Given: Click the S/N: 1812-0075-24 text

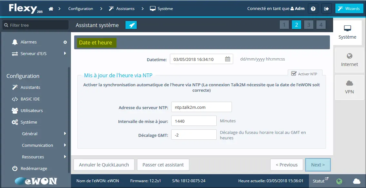Looking at the screenshot, I should pyautogui.click(x=189, y=181).
